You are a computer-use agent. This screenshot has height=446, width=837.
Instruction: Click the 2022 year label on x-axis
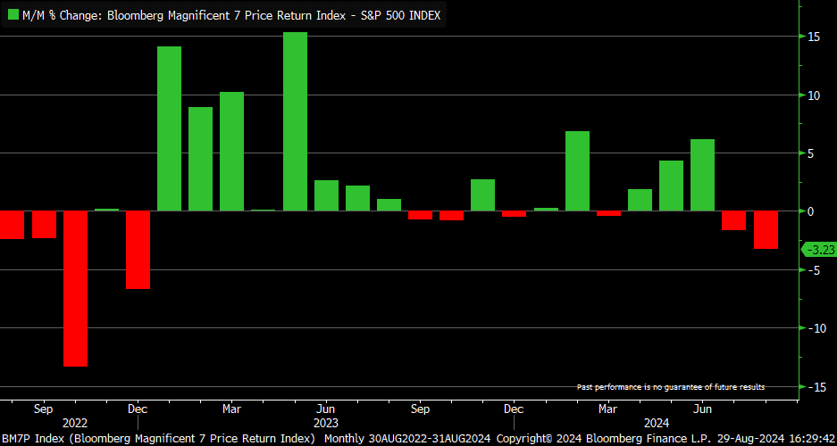75,423
